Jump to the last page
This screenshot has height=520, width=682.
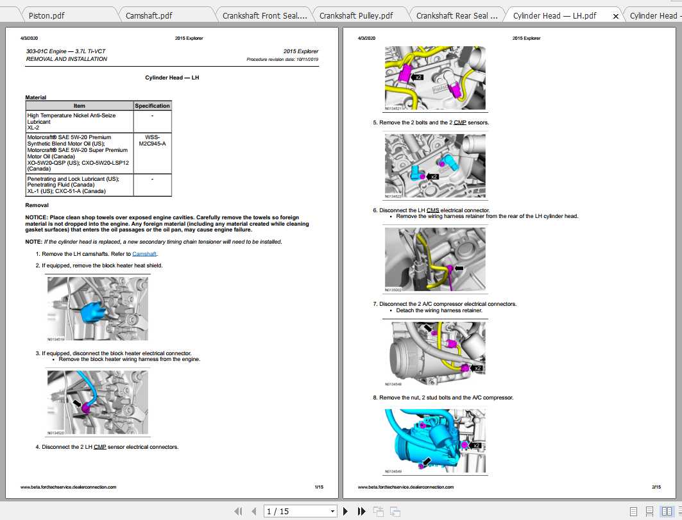[361, 511]
